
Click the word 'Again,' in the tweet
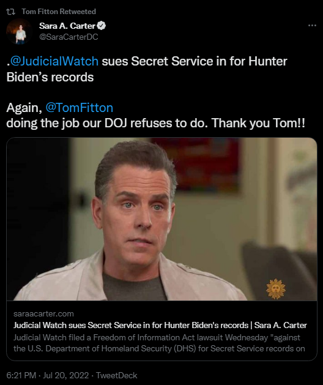[x=24, y=108]
